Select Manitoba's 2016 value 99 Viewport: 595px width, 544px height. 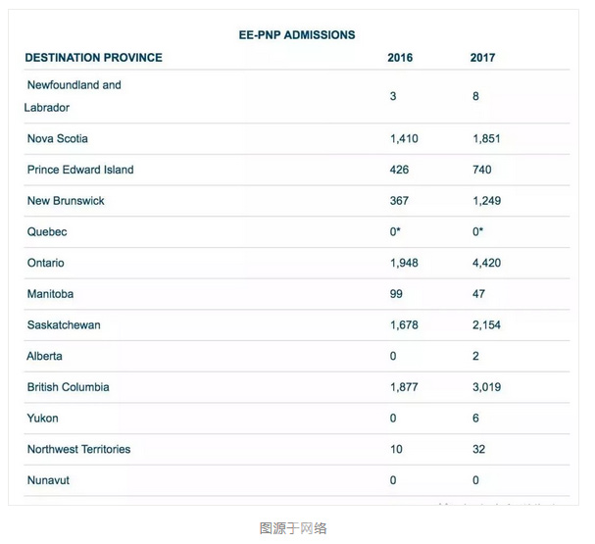[x=397, y=294]
